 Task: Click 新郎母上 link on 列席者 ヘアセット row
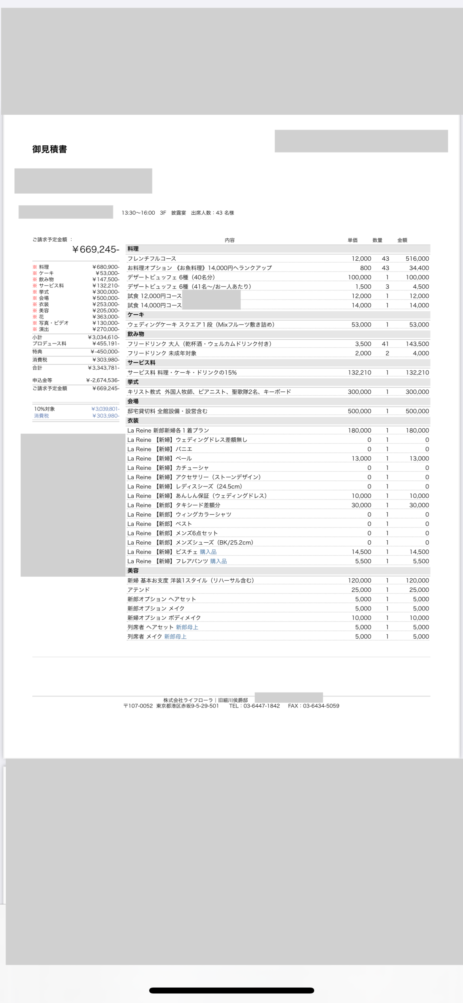[187, 627]
